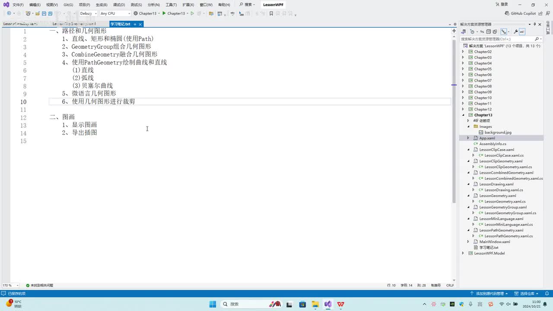This screenshot has height=311, width=553.
Task: Select 学习笔记.txt in Solution Explorer
Action: [x=489, y=248]
